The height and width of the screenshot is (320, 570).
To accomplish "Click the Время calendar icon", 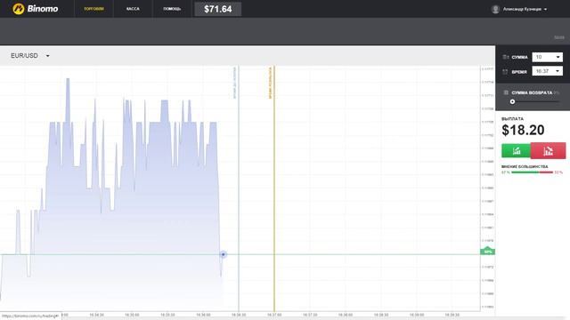I will [x=505, y=71].
